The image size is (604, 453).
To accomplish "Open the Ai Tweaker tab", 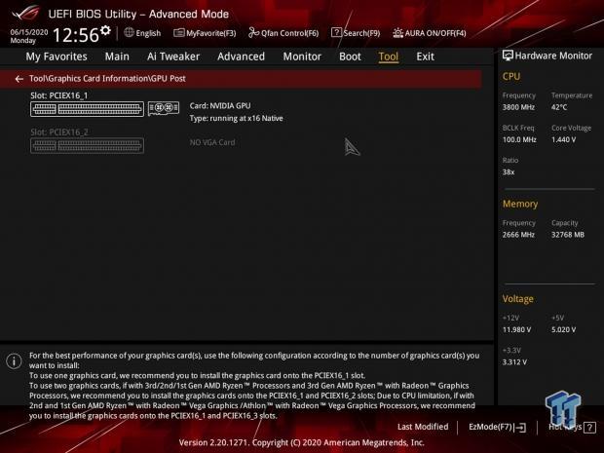I will (x=173, y=57).
